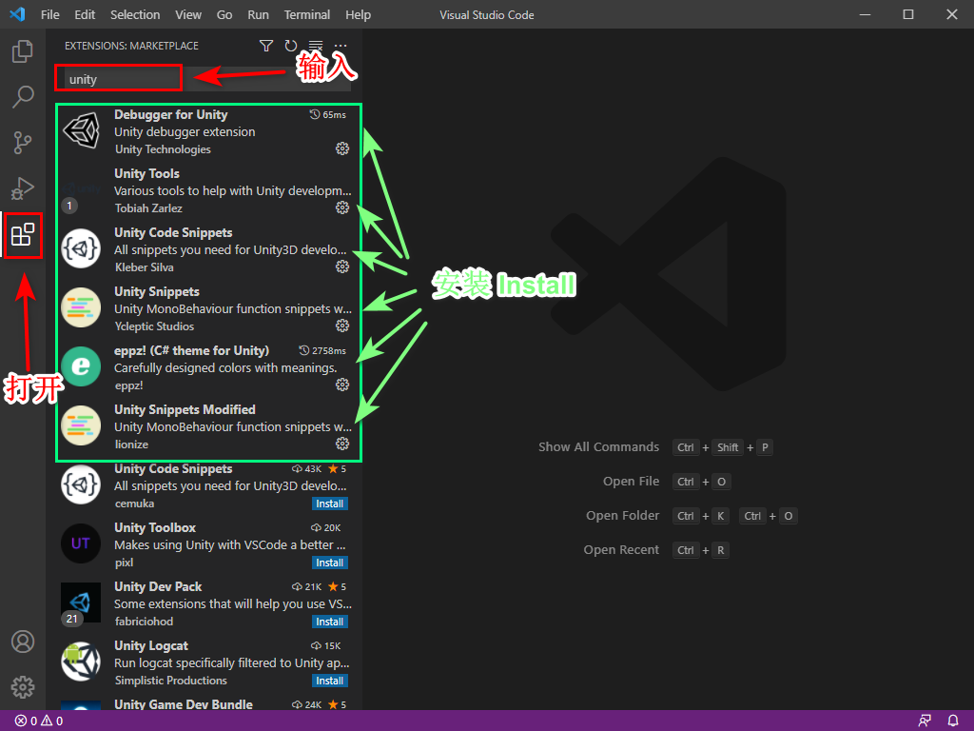Open manage gear for Debugger for Unity
The height and width of the screenshot is (731, 974).
pos(342,148)
